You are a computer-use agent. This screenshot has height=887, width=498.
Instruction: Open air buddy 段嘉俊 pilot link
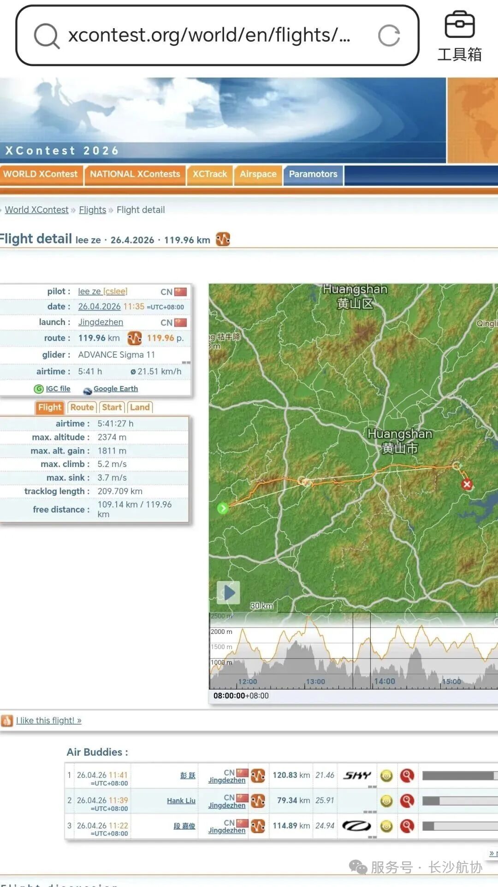[184, 826]
